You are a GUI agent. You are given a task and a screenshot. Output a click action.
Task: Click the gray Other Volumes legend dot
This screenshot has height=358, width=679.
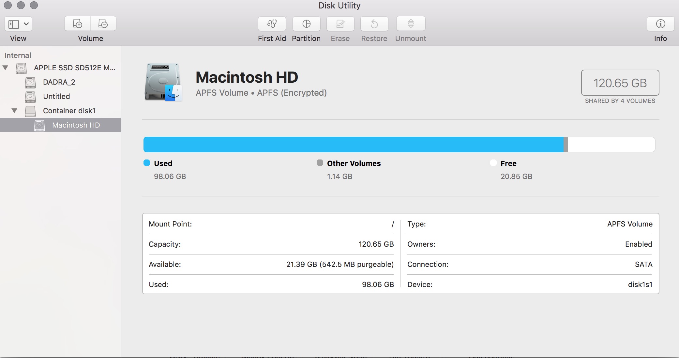pos(320,163)
